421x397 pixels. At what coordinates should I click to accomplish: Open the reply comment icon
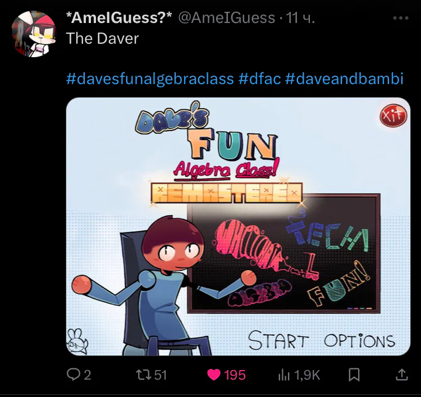coord(73,375)
